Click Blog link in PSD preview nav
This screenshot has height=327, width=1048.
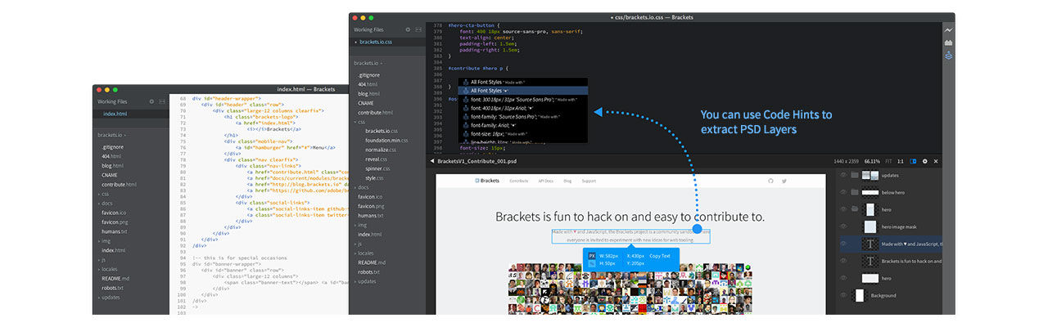(567, 181)
